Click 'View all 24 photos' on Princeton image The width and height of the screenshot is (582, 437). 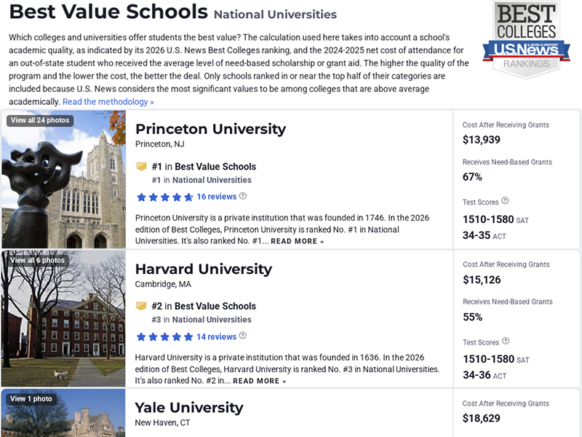pyautogui.click(x=40, y=120)
